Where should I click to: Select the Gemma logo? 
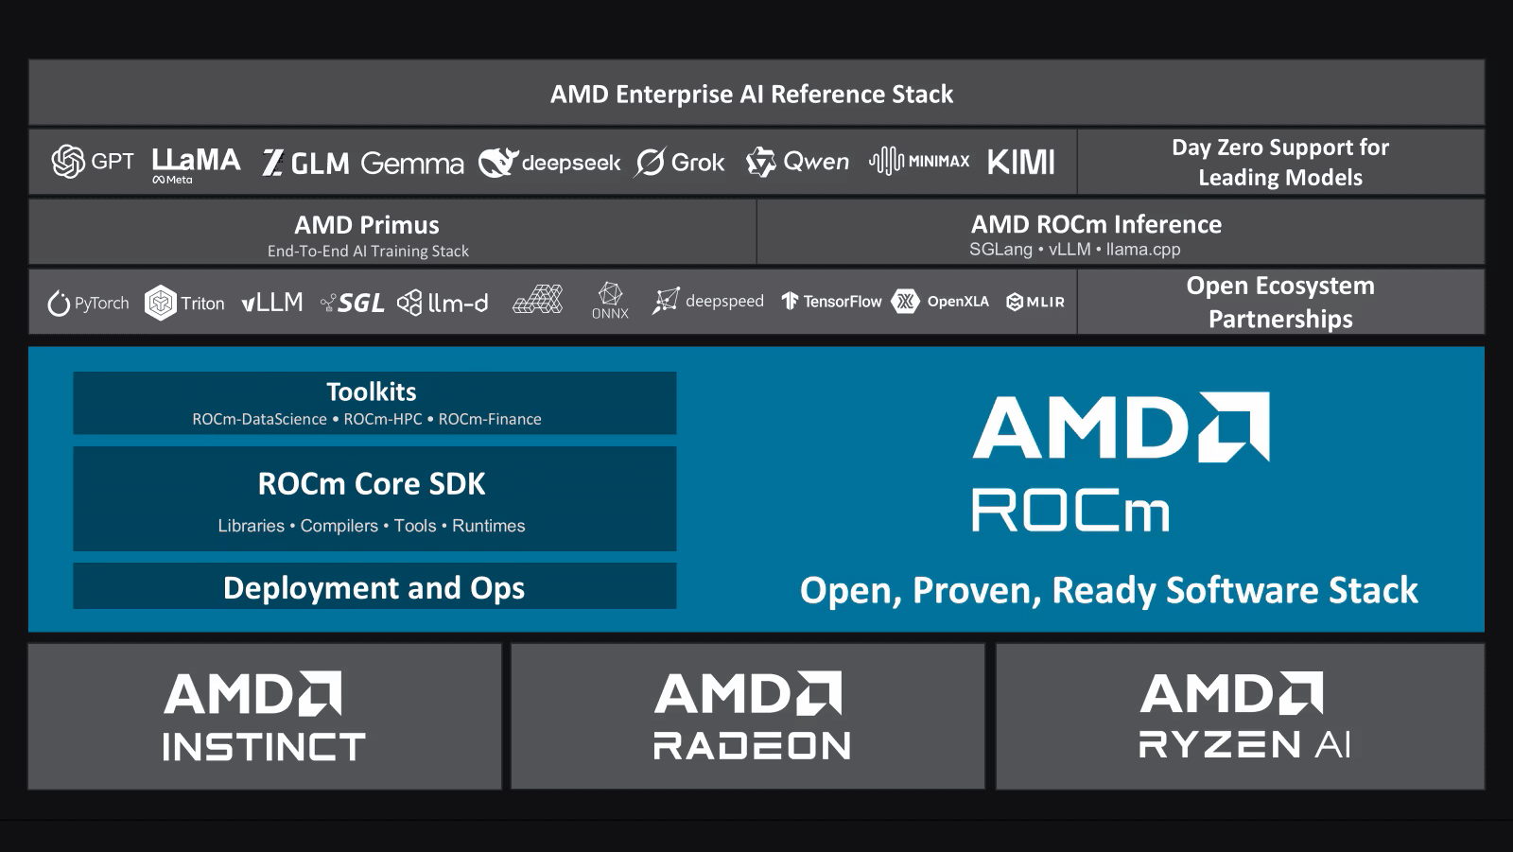(412, 164)
